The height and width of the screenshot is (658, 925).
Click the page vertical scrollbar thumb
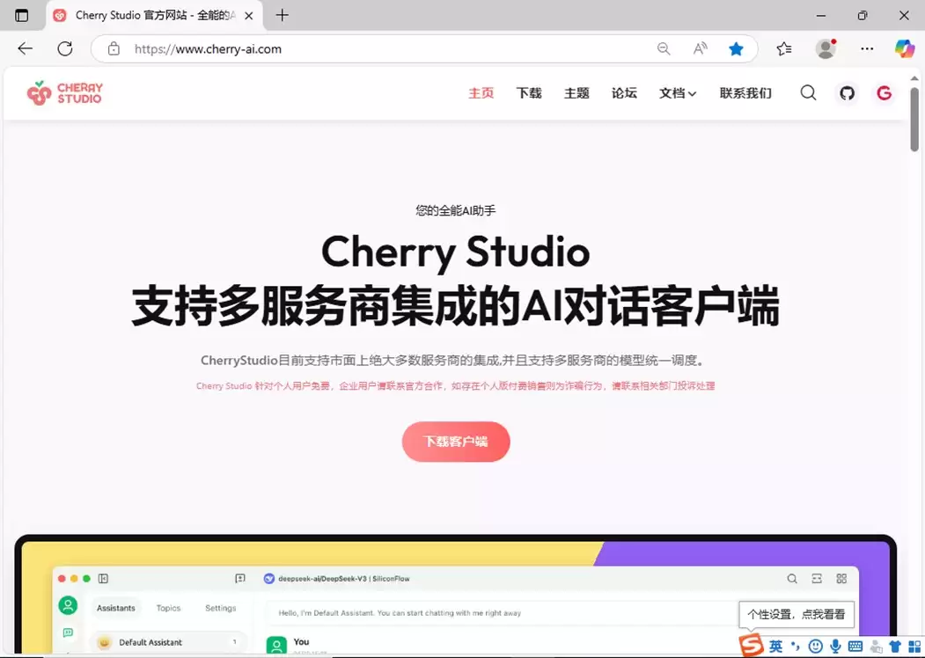coord(914,119)
